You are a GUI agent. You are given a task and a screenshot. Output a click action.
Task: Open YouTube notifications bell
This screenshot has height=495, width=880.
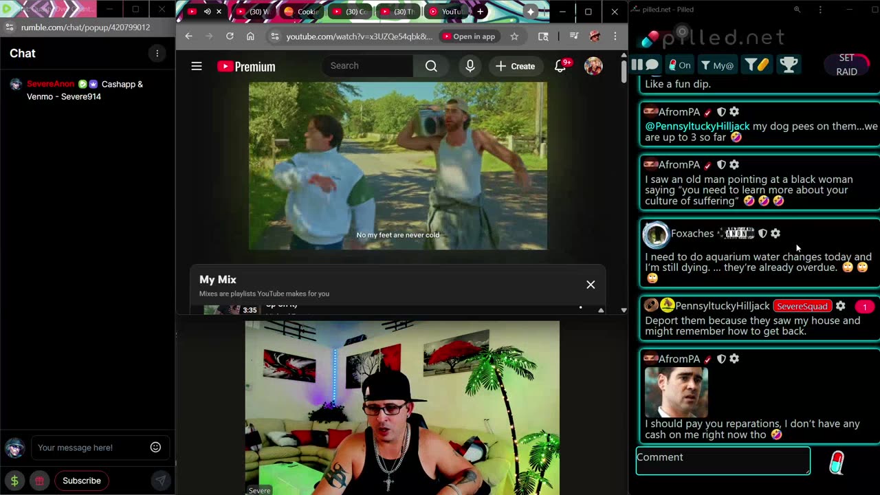(x=561, y=66)
